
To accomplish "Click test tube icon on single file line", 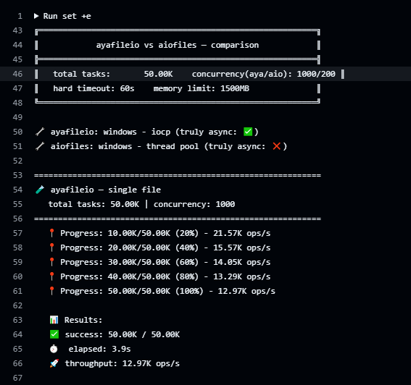I will pyautogui.click(x=40, y=190).
